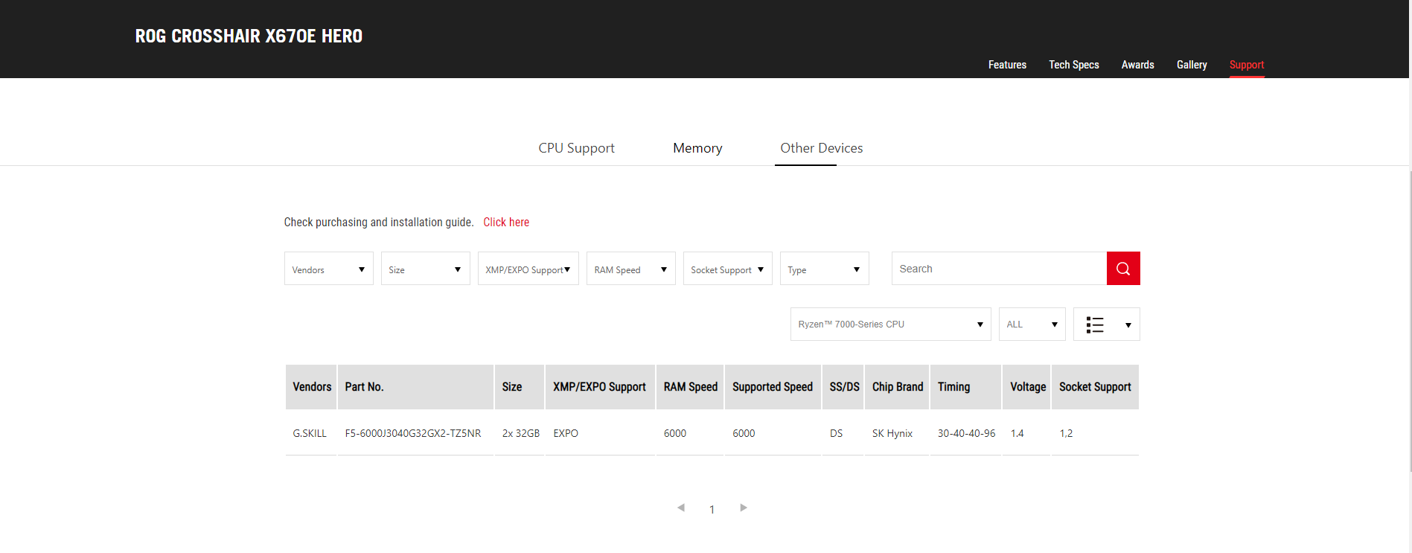Image resolution: width=1412 pixels, height=553 pixels.
Task: Open the list view style dropdown
Action: point(1106,325)
